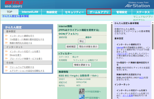Click ポート変換 link in help panel
The image size is (154, 99).
pos(128,95)
